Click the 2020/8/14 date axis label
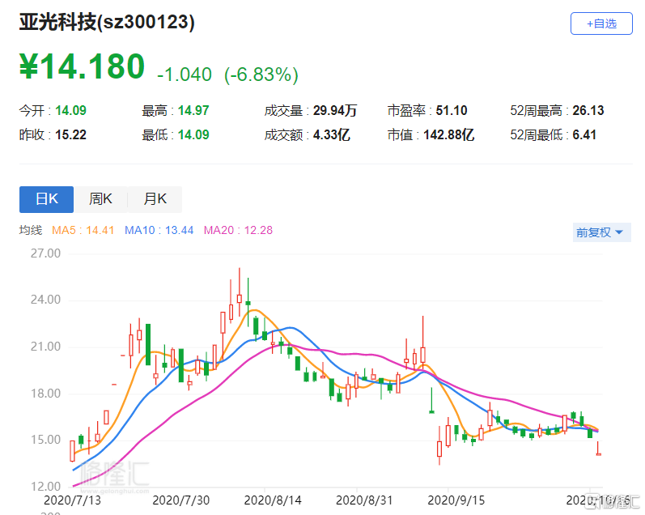645x515 pixels. point(273,500)
